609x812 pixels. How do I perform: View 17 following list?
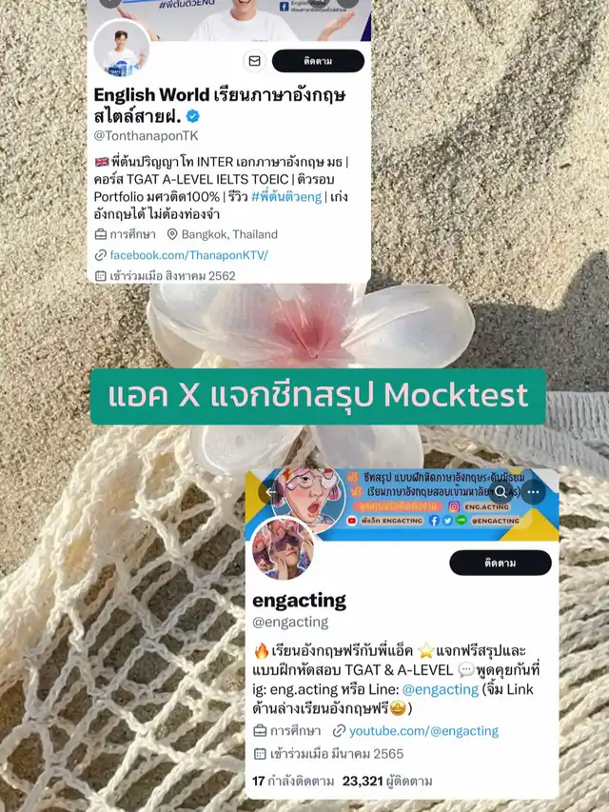click(x=293, y=781)
